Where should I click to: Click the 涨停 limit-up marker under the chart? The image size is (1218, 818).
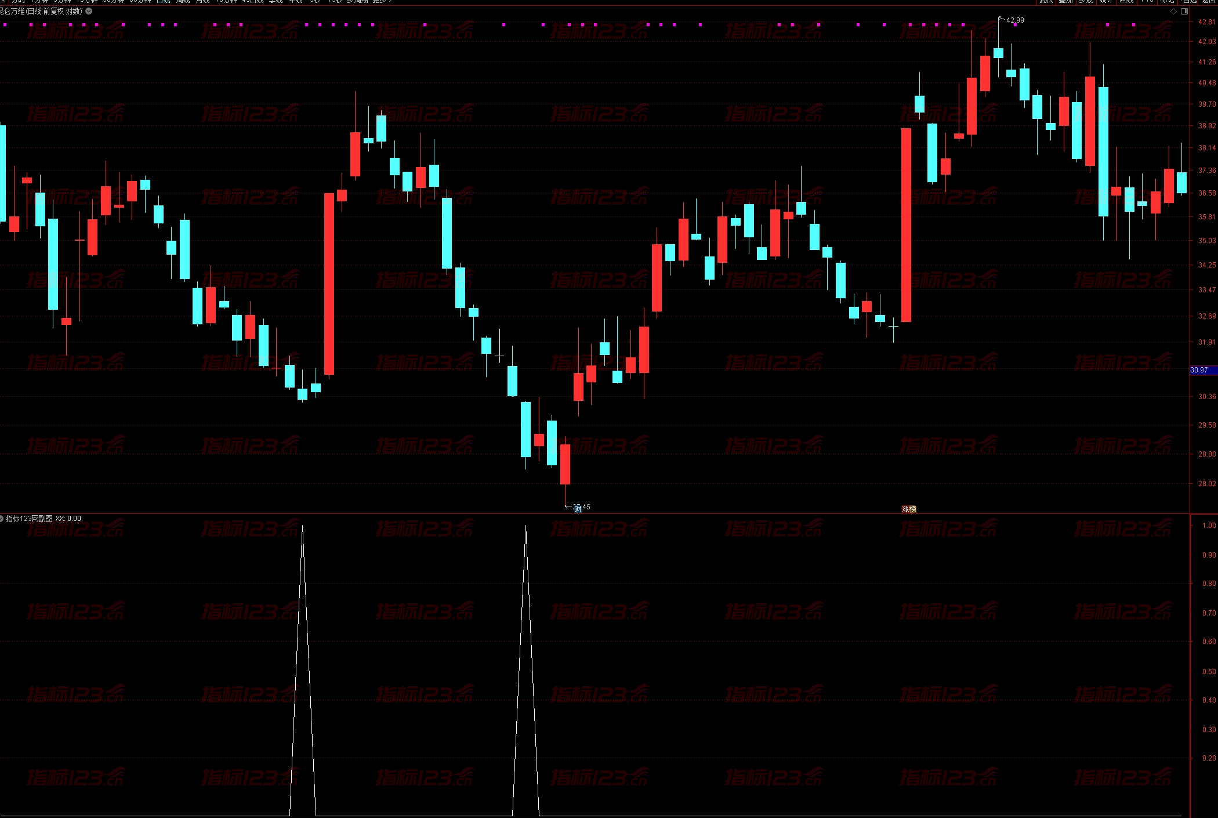click(x=909, y=509)
